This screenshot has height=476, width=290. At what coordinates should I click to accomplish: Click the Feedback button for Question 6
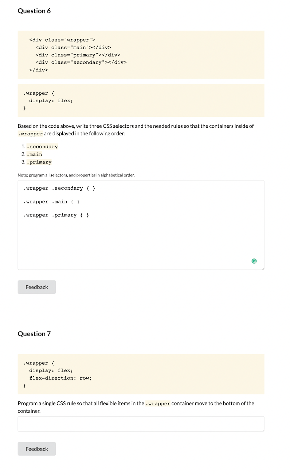36,287
